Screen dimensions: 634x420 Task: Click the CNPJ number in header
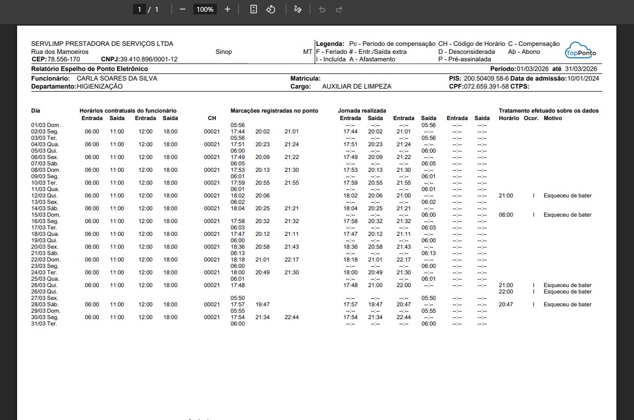(148, 59)
